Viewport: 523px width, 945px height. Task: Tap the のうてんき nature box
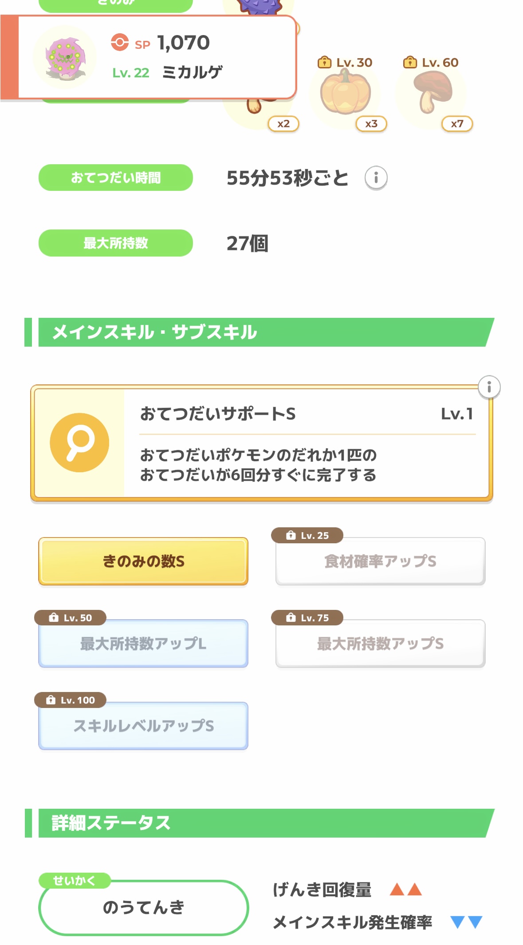pyautogui.click(x=143, y=907)
